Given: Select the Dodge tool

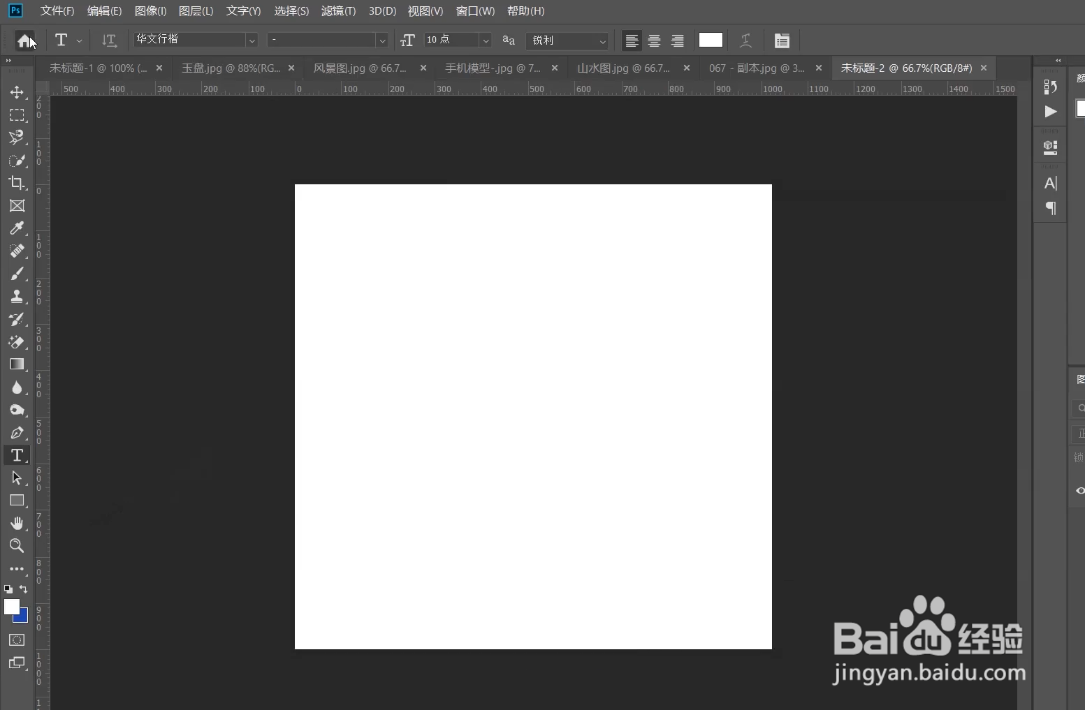Looking at the screenshot, I should click(17, 410).
